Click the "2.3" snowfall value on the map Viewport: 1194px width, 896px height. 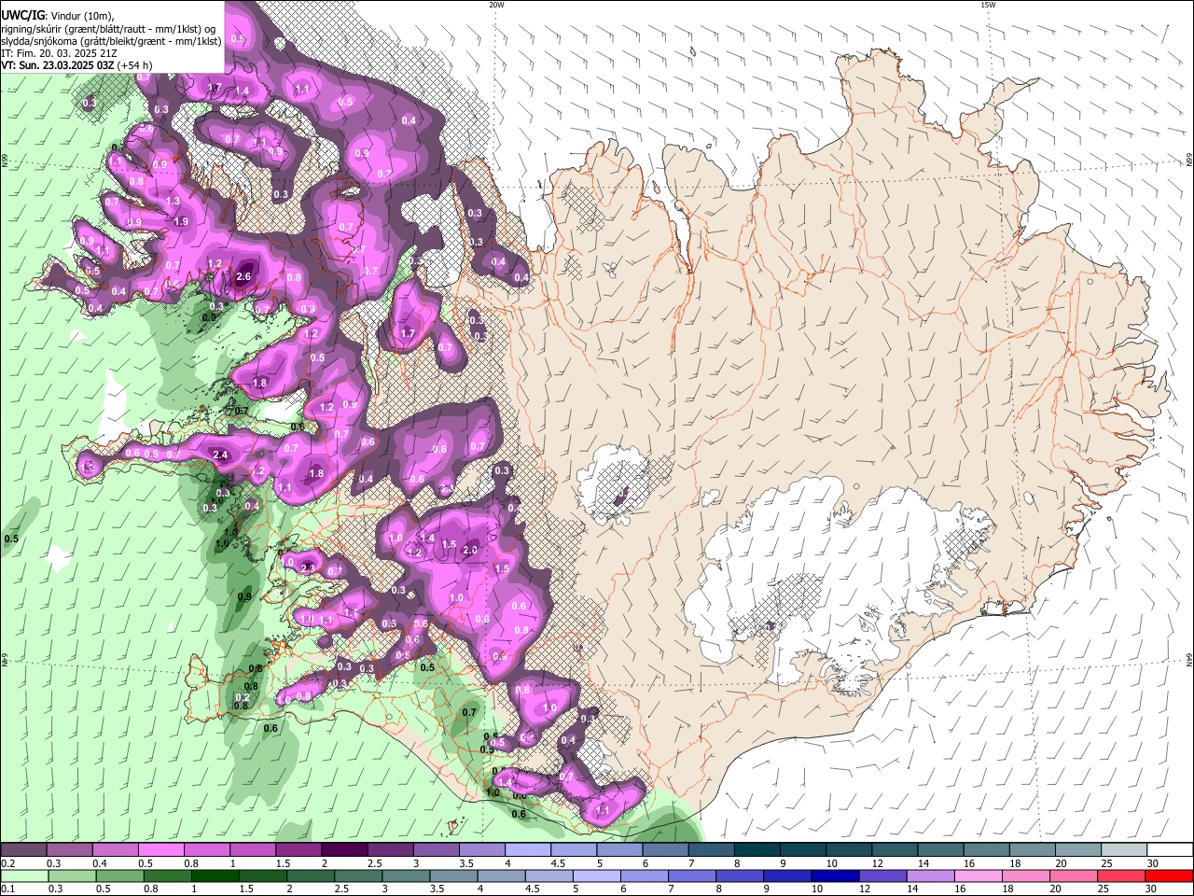[309, 567]
